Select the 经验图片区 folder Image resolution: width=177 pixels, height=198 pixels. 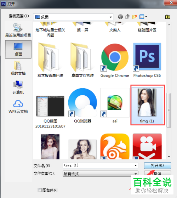[147, 27]
